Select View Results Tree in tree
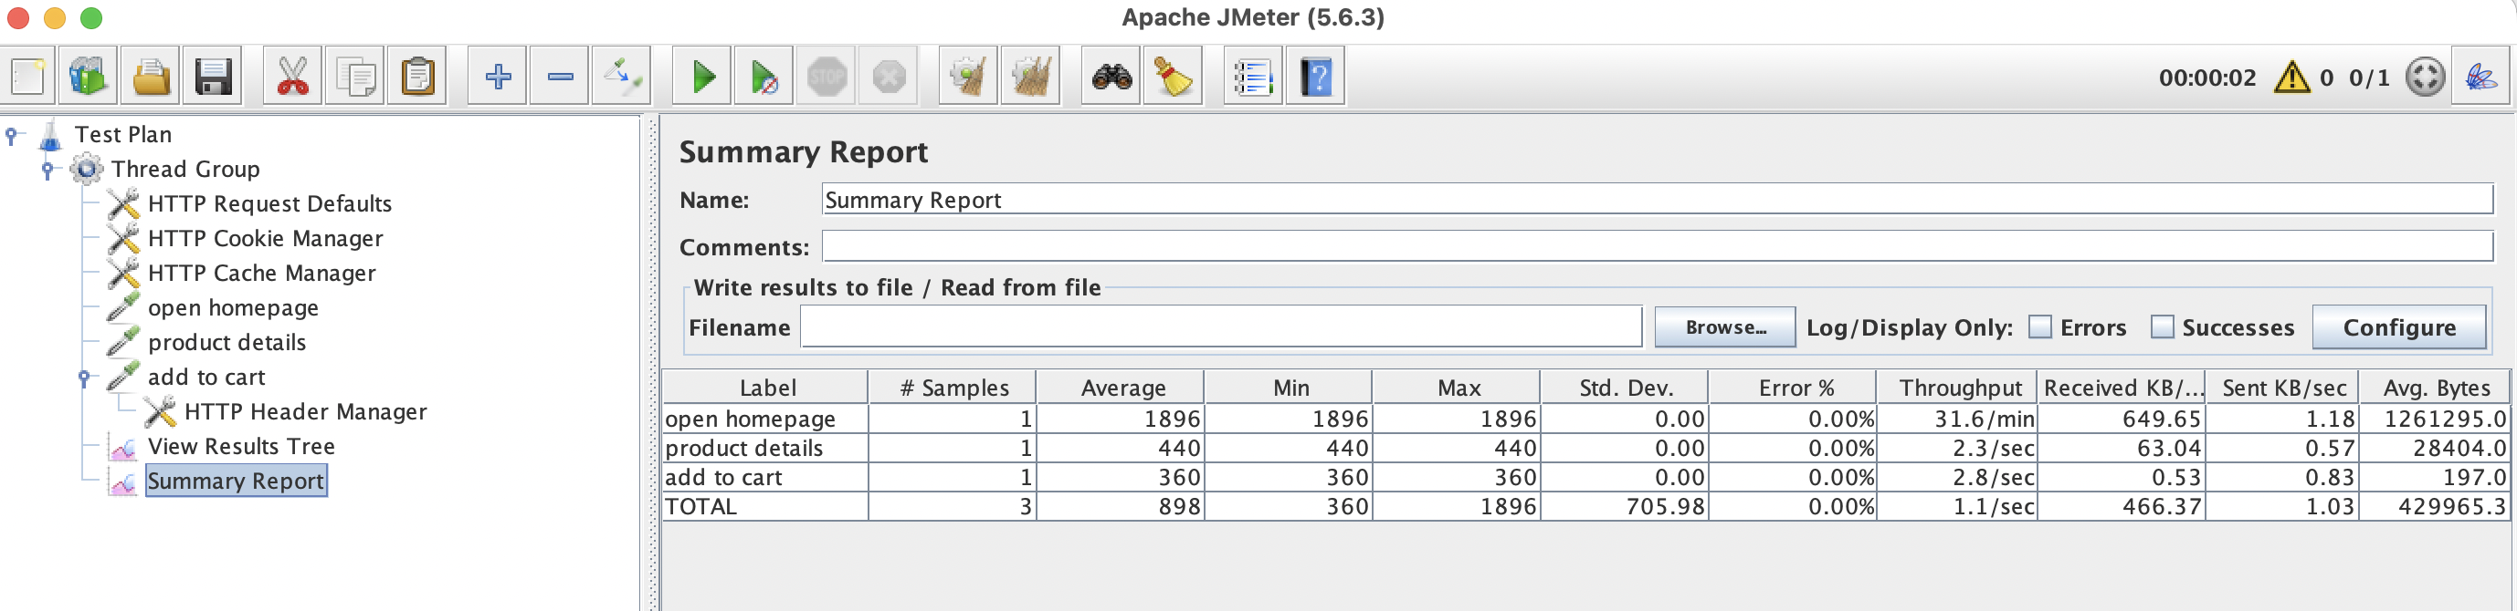Image resolution: width=2517 pixels, height=611 pixels. 241,447
